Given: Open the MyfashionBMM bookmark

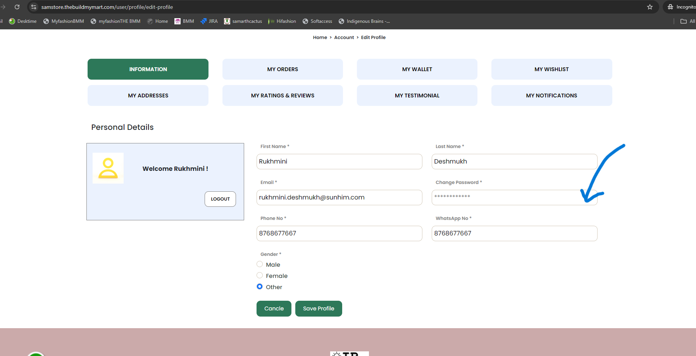Looking at the screenshot, I should [x=64, y=21].
